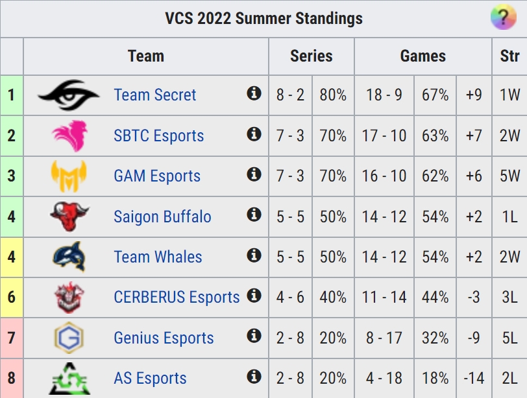Screen dimensions: 527x398
Task: Open the info icon beside CERBERUS Esports
Action: pyautogui.click(x=254, y=296)
